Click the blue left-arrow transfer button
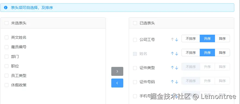The image size is (240, 104). (117, 83)
